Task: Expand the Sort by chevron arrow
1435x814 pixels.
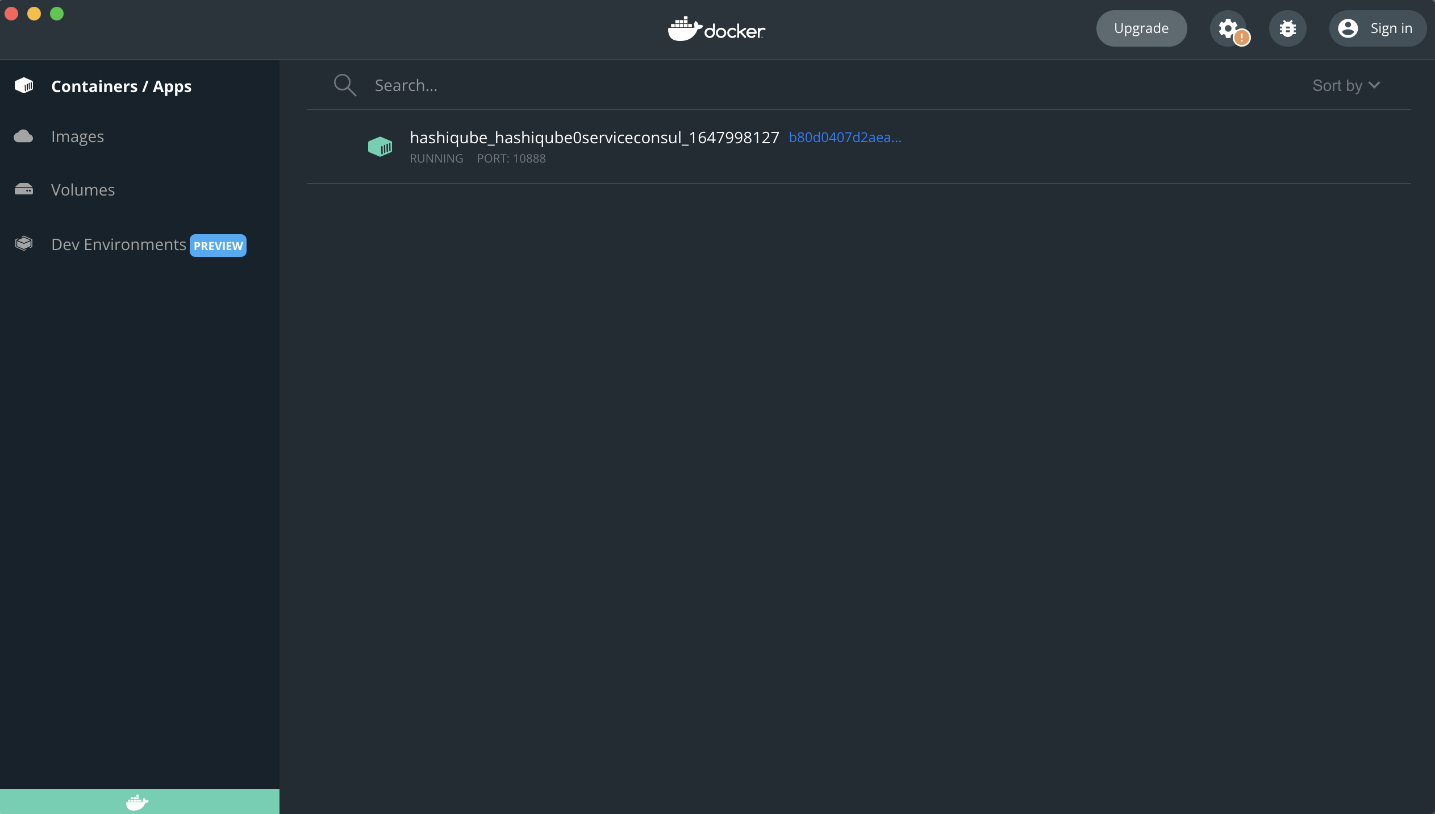Action: tap(1374, 85)
